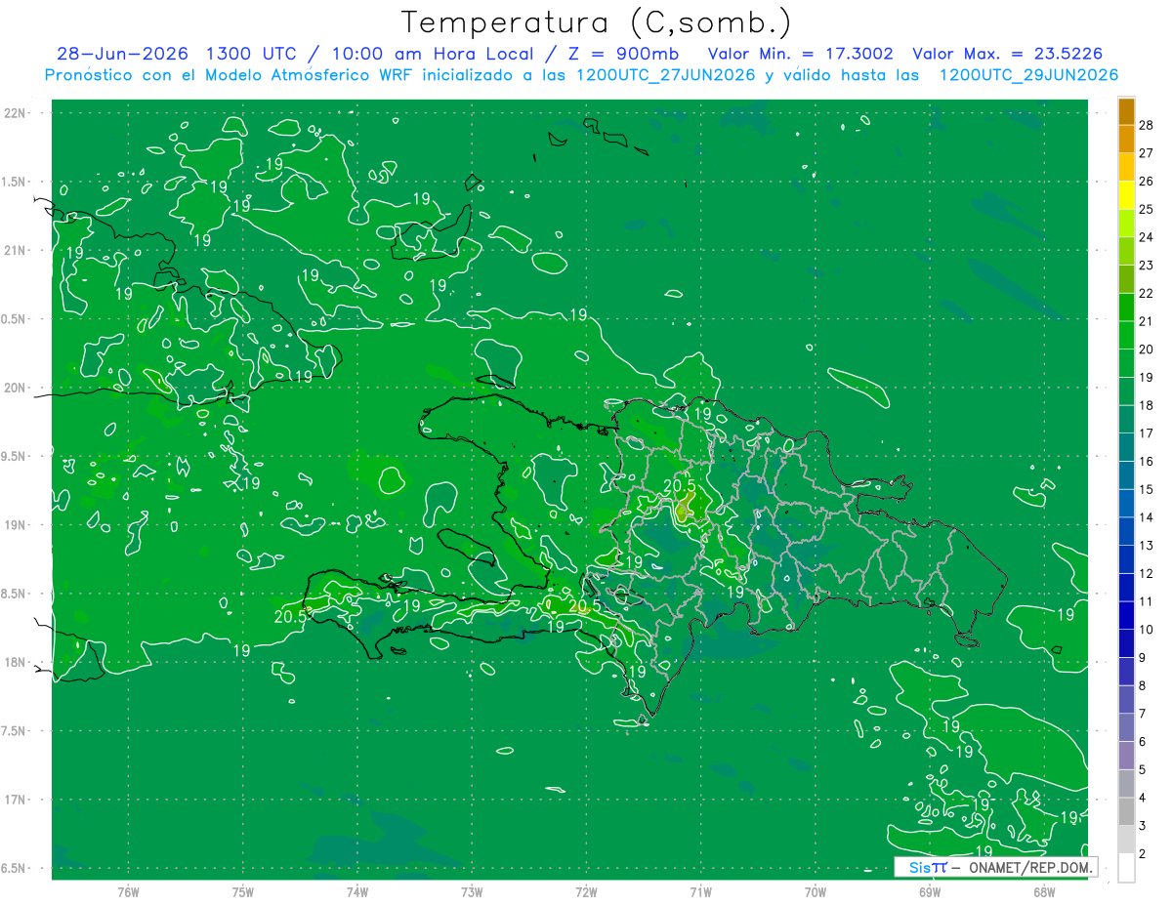Click the color legend value 18
The width and height of the screenshot is (1172, 905).
point(1146,405)
